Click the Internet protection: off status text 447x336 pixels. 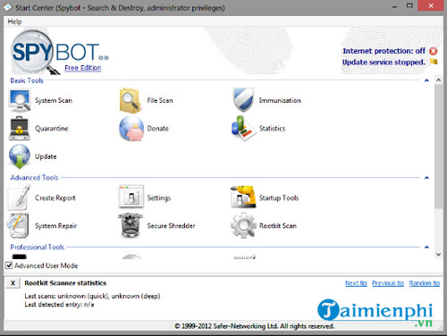coord(384,51)
